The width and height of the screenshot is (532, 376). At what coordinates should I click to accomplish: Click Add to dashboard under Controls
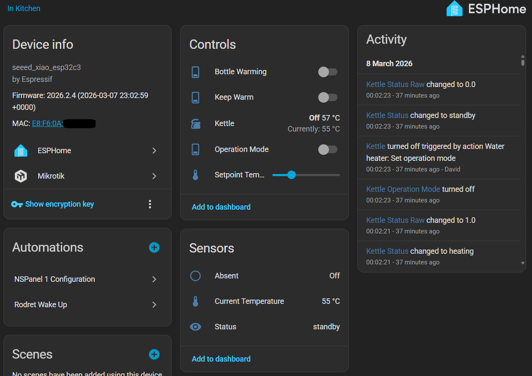pos(221,207)
